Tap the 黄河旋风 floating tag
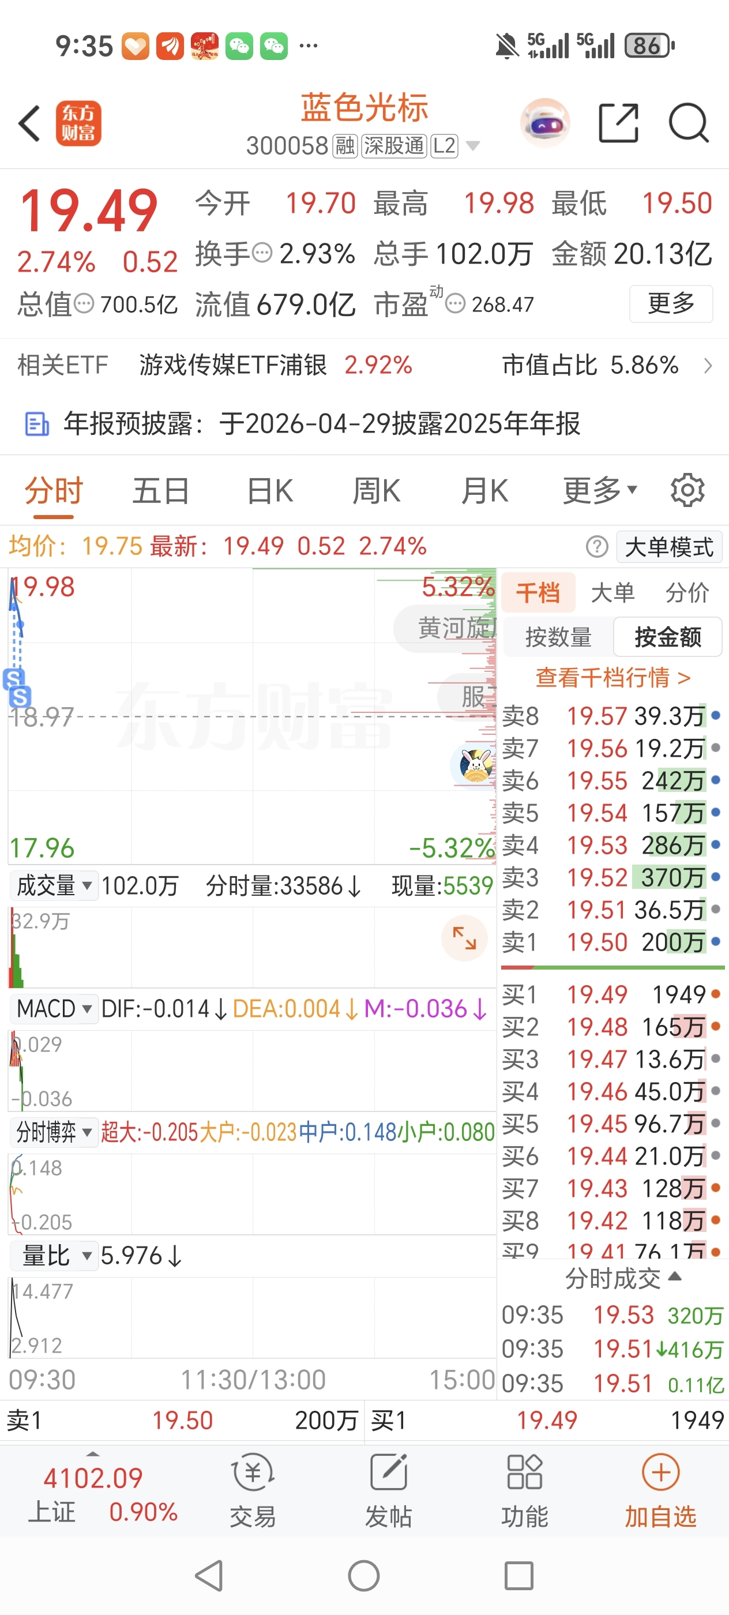729x1615 pixels. 446,628
